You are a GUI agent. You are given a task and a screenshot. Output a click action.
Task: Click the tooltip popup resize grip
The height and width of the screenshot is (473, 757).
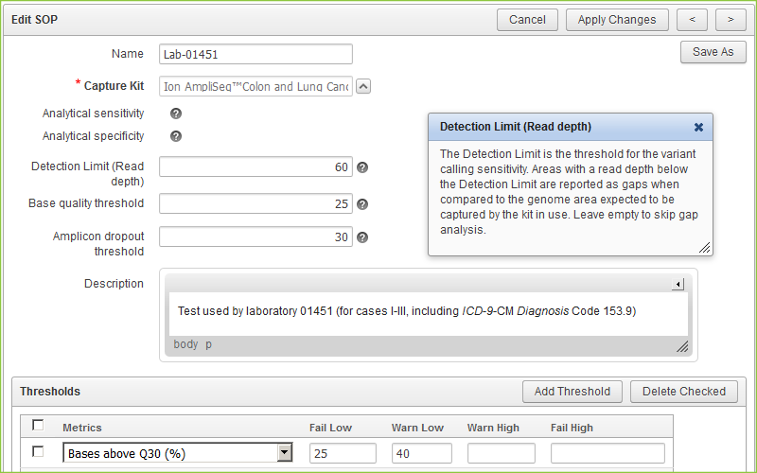(704, 248)
